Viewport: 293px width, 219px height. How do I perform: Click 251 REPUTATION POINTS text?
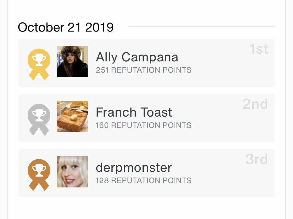pos(144,70)
